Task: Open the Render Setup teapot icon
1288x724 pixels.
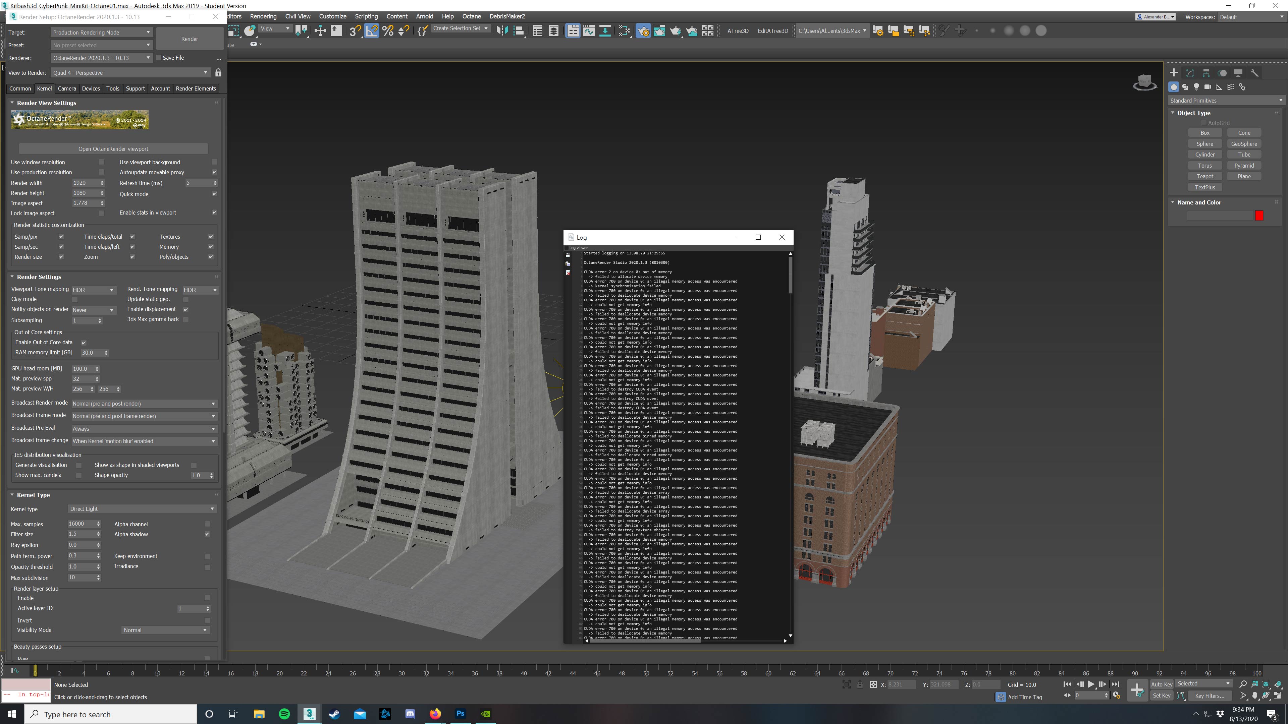Action: point(643,31)
